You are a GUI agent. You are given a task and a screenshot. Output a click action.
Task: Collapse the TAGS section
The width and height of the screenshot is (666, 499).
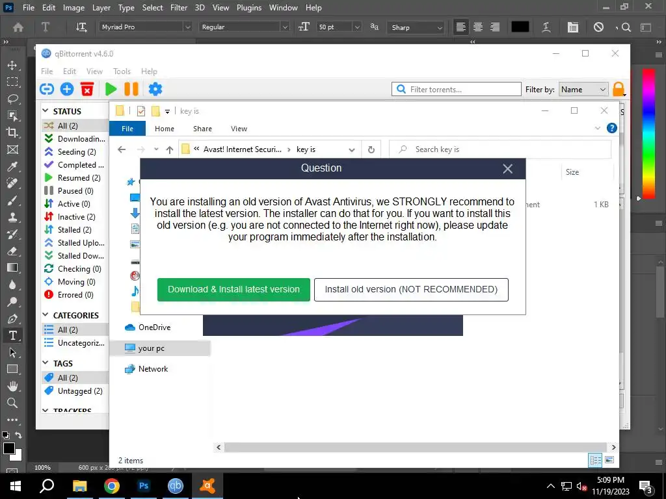tap(46, 363)
